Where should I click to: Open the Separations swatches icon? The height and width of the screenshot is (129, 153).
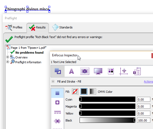(x=111, y=71)
